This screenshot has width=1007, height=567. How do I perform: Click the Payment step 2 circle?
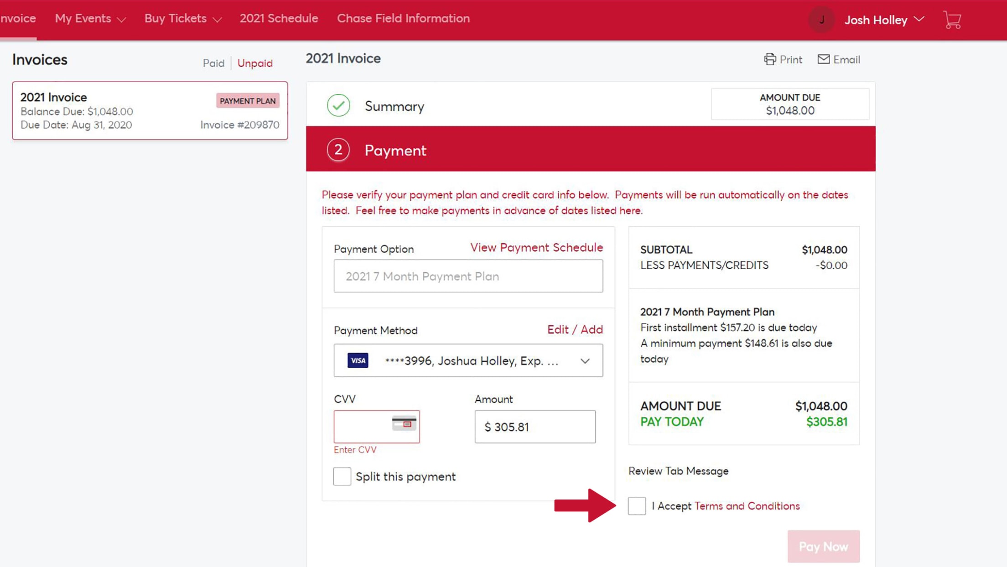tap(338, 150)
